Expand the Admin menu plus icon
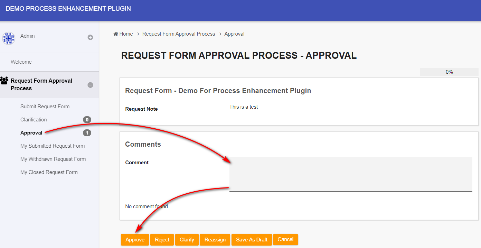This screenshot has width=481, height=248. pos(90,37)
